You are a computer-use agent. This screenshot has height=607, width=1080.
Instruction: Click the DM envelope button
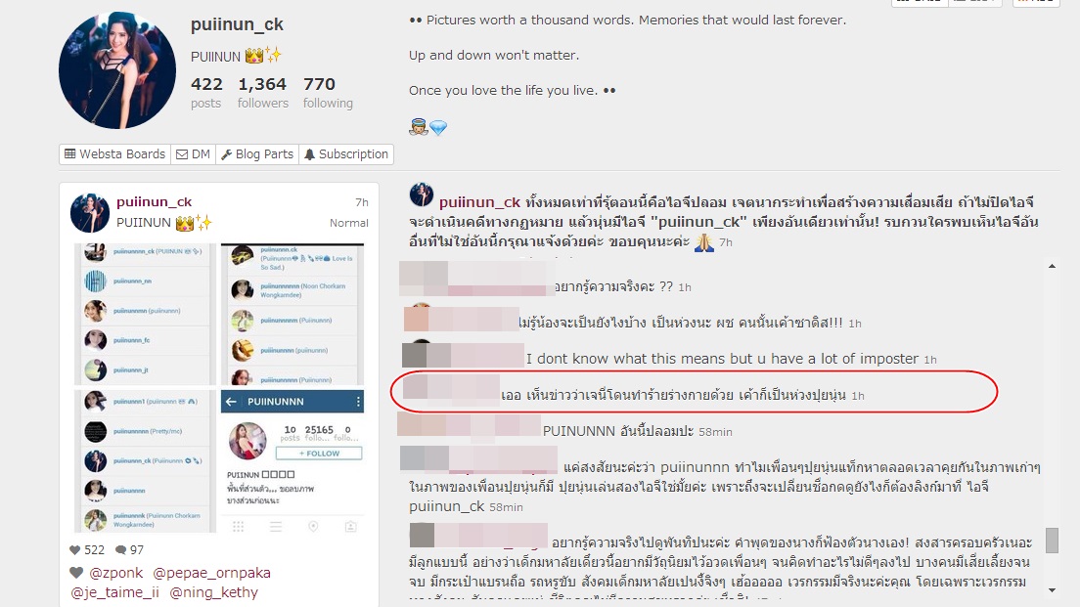tap(193, 154)
